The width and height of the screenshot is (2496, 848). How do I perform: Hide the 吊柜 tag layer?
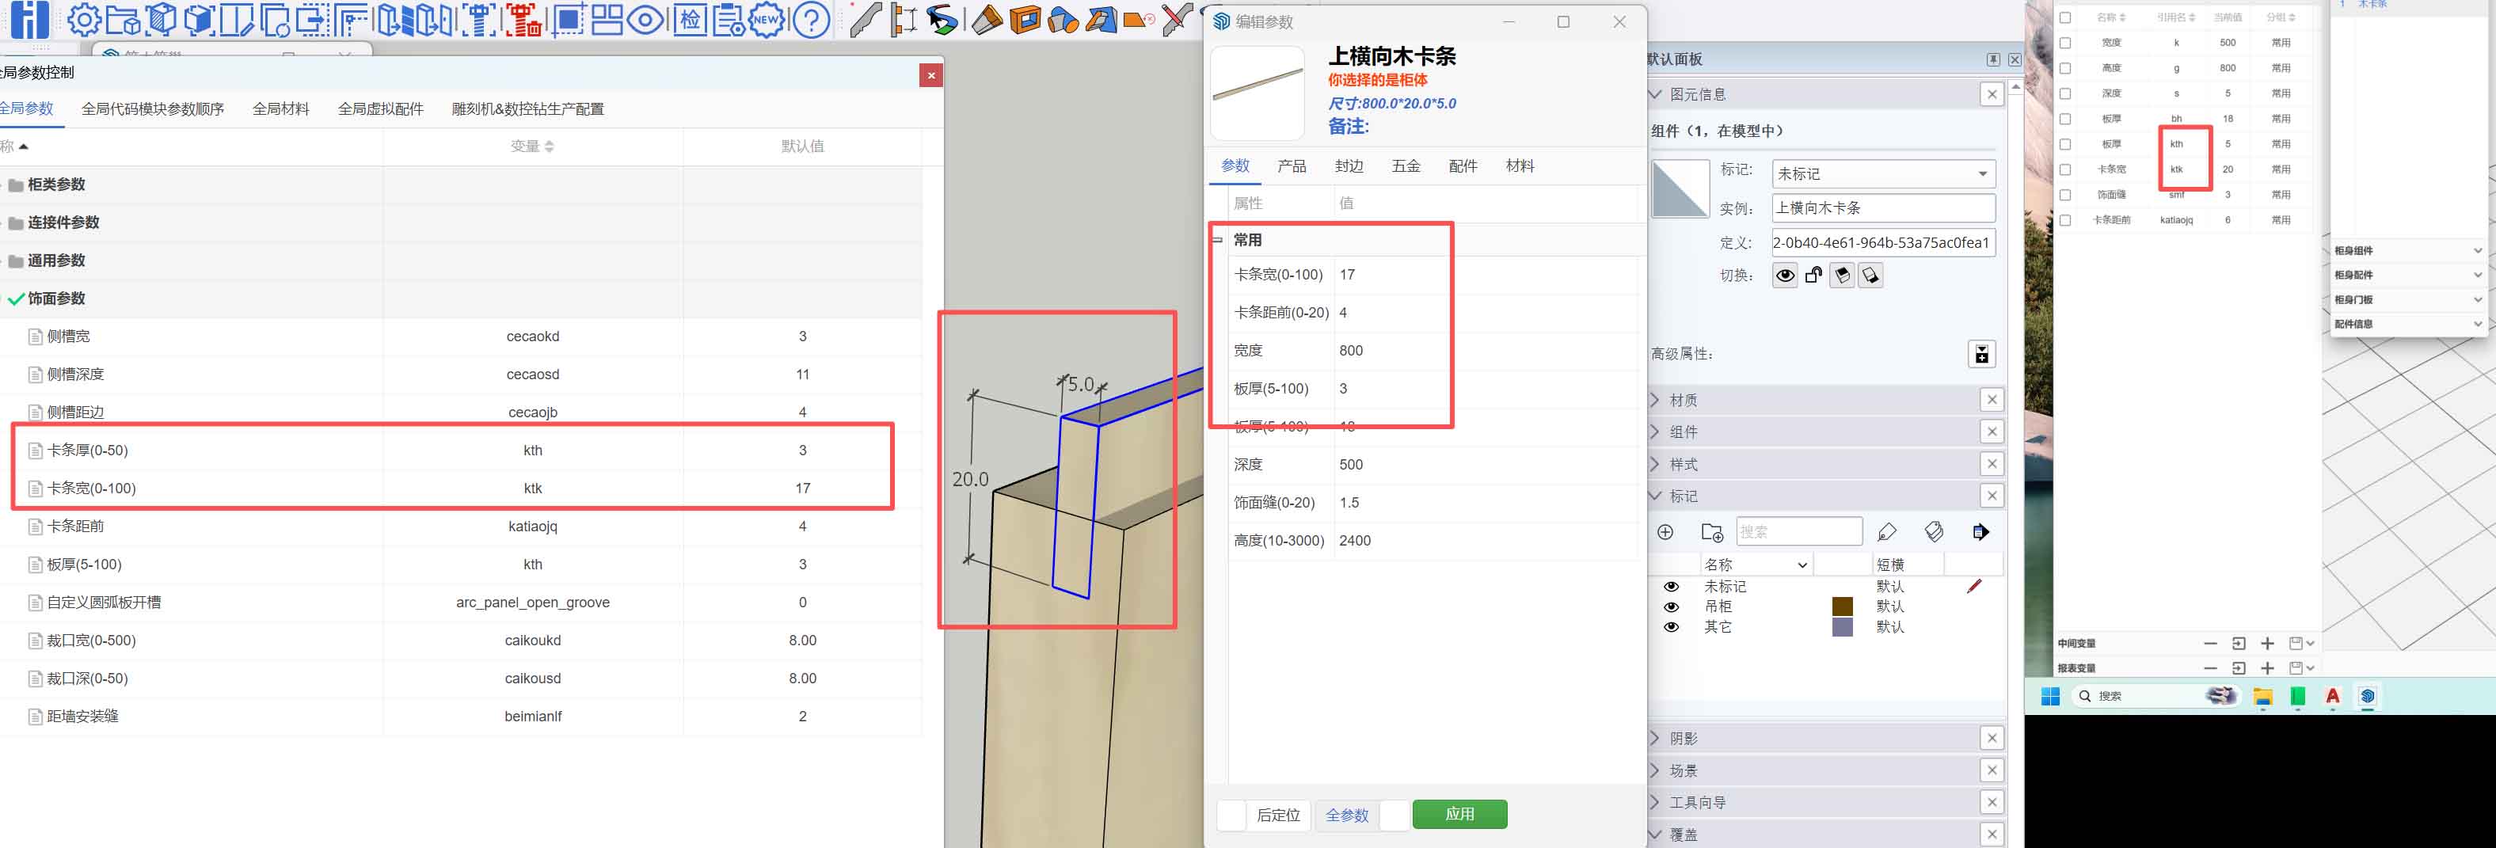(1672, 606)
